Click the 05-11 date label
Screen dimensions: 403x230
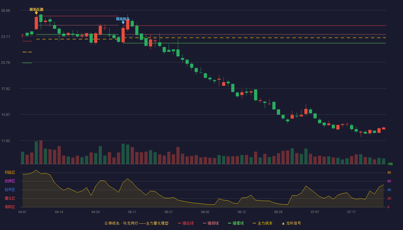(132, 212)
